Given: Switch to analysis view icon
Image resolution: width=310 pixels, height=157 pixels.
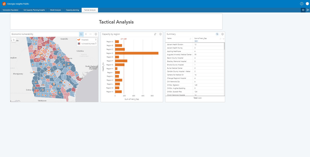Looking at the screenshot, I should (308, 10).
